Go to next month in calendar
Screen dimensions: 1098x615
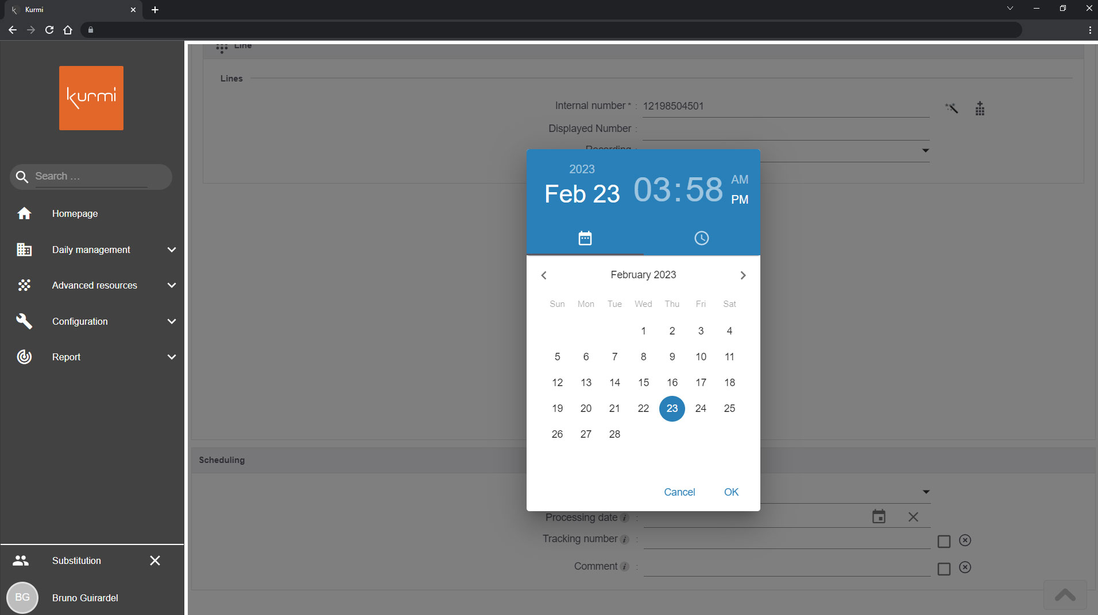click(743, 275)
